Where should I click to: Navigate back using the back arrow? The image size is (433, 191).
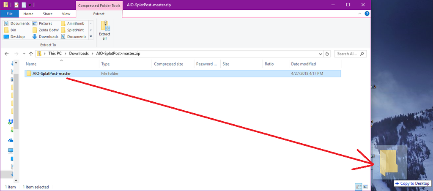[x=6, y=54]
